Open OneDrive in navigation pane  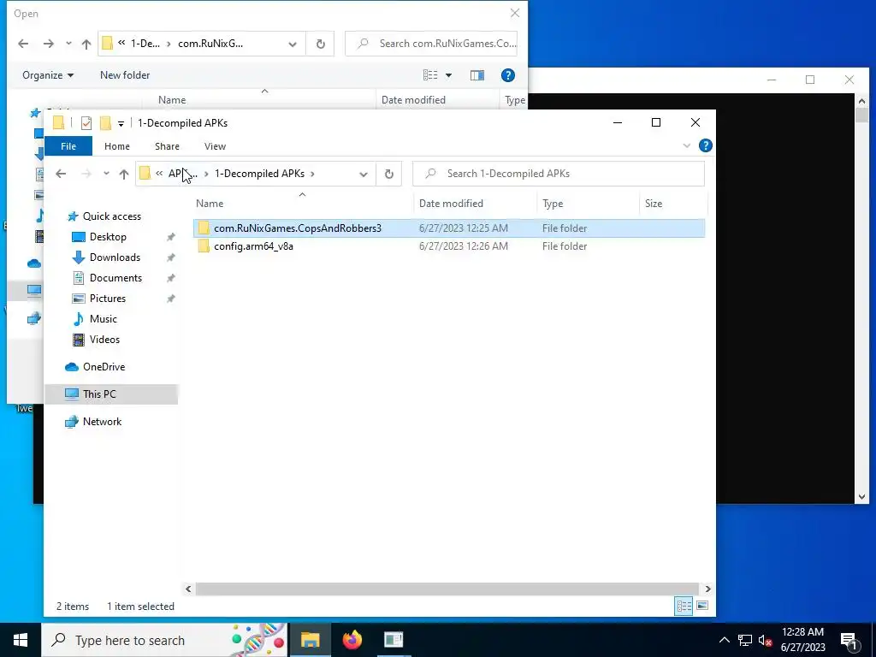(104, 367)
